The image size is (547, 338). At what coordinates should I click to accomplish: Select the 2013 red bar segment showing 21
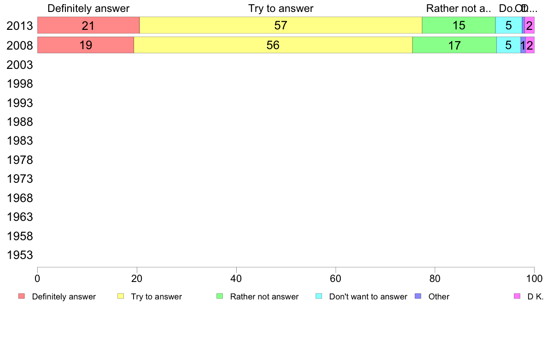[x=88, y=25]
